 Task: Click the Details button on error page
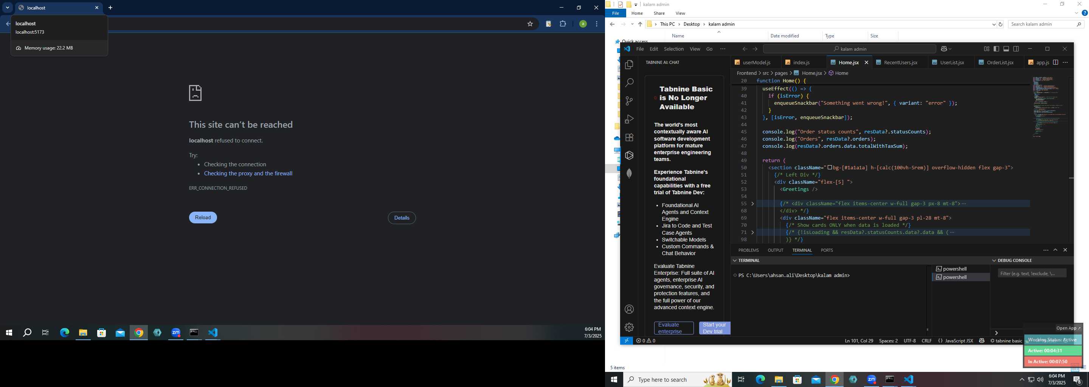[x=402, y=218]
